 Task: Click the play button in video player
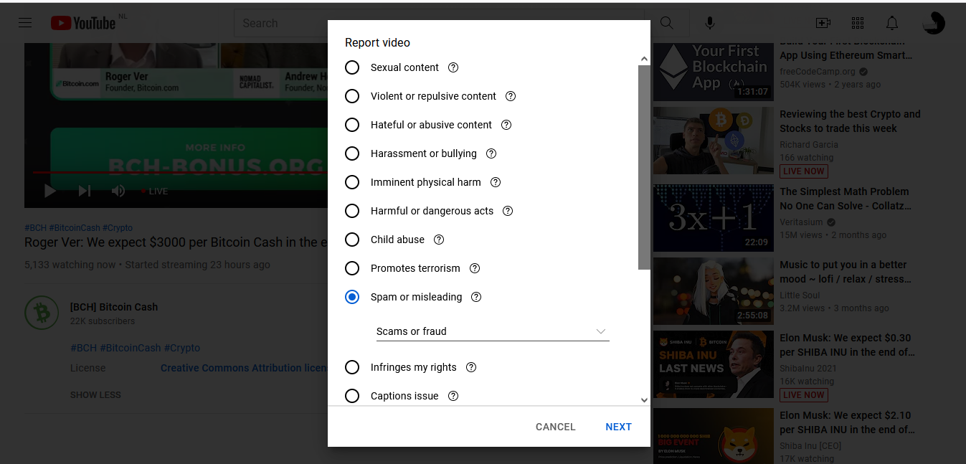(x=50, y=191)
